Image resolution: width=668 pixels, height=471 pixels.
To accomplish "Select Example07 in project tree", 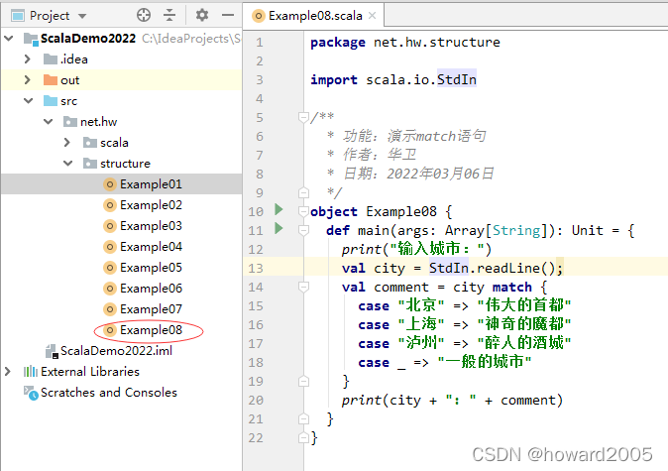I will click(x=151, y=308).
